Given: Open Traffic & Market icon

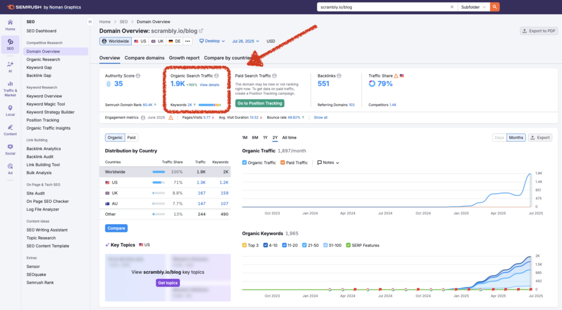Looking at the screenshot, I should (10, 89).
